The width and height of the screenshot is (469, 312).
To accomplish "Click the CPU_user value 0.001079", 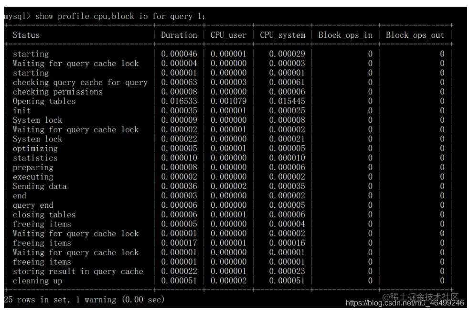I will [228, 101].
